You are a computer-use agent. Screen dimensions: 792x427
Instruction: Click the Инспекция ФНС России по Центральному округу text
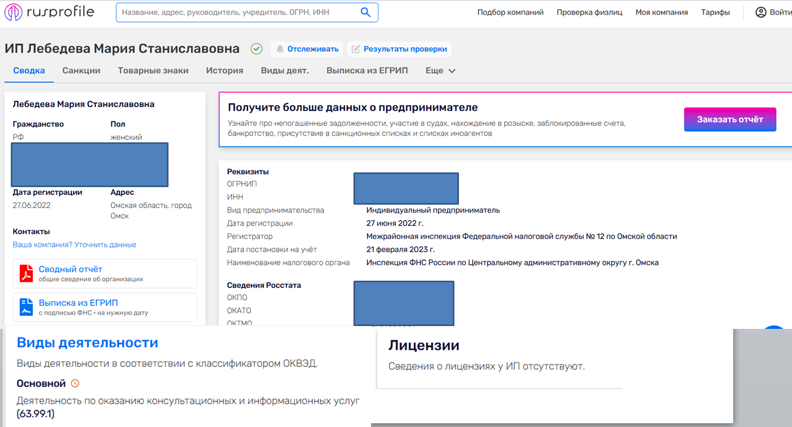[x=512, y=263]
